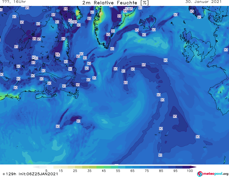The image size is (229, 177).
Task: Click the meteopool.org logo
Action: pos(212,174)
